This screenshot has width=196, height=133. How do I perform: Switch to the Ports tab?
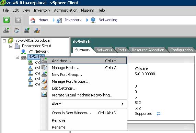pyautogui.click(x=122, y=50)
